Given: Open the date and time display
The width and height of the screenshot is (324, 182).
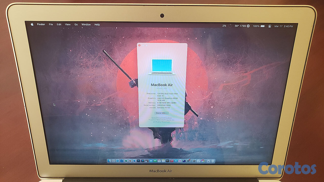Looking at the screenshot, I should [283, 26].
